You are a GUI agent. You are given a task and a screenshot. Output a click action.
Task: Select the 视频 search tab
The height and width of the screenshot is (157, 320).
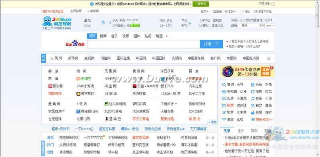pos(126,36)
